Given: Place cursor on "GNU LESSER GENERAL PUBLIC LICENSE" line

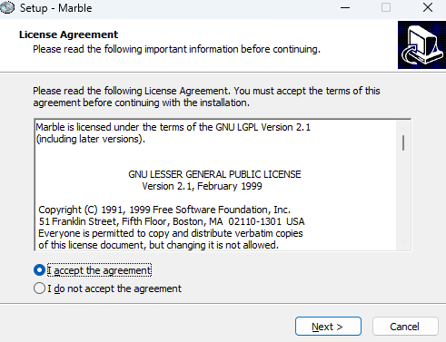Looking at the screenshot, I should (214, 174).
